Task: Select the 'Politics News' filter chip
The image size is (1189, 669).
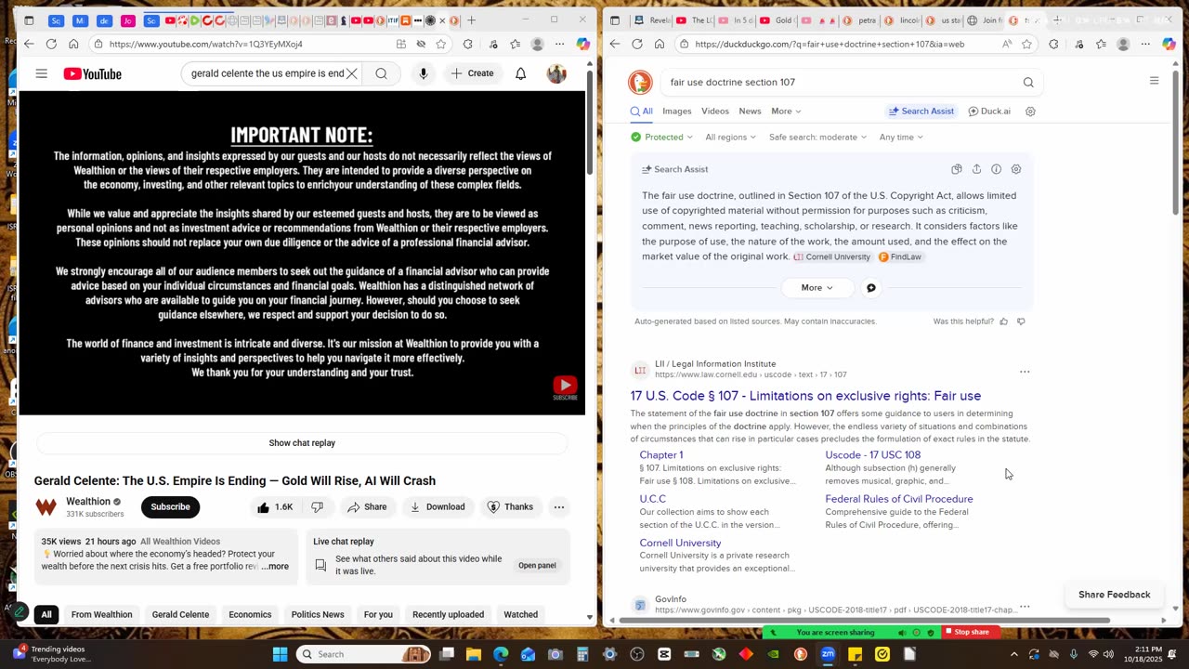Action: (318, 614)
